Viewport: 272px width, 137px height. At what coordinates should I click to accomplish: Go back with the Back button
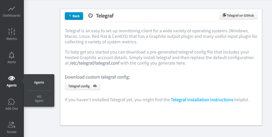pos(74,16)
